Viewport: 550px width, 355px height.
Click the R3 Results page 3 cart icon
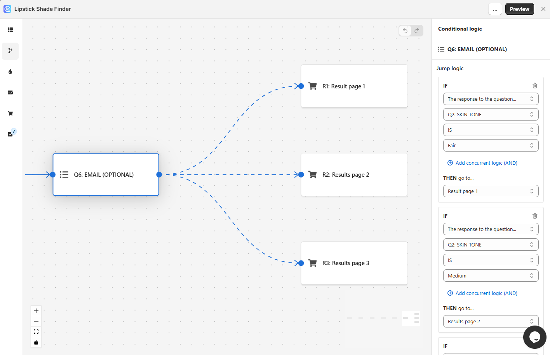tap(313, 263)
